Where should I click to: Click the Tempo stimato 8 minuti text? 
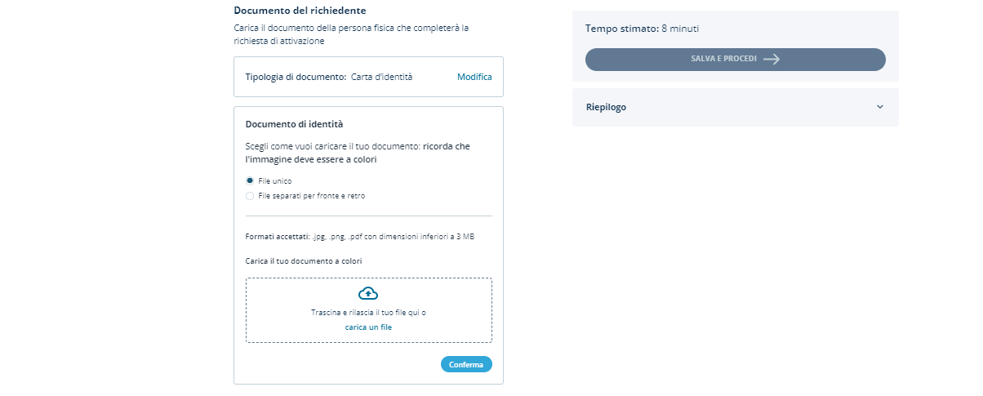click(642, 29)
